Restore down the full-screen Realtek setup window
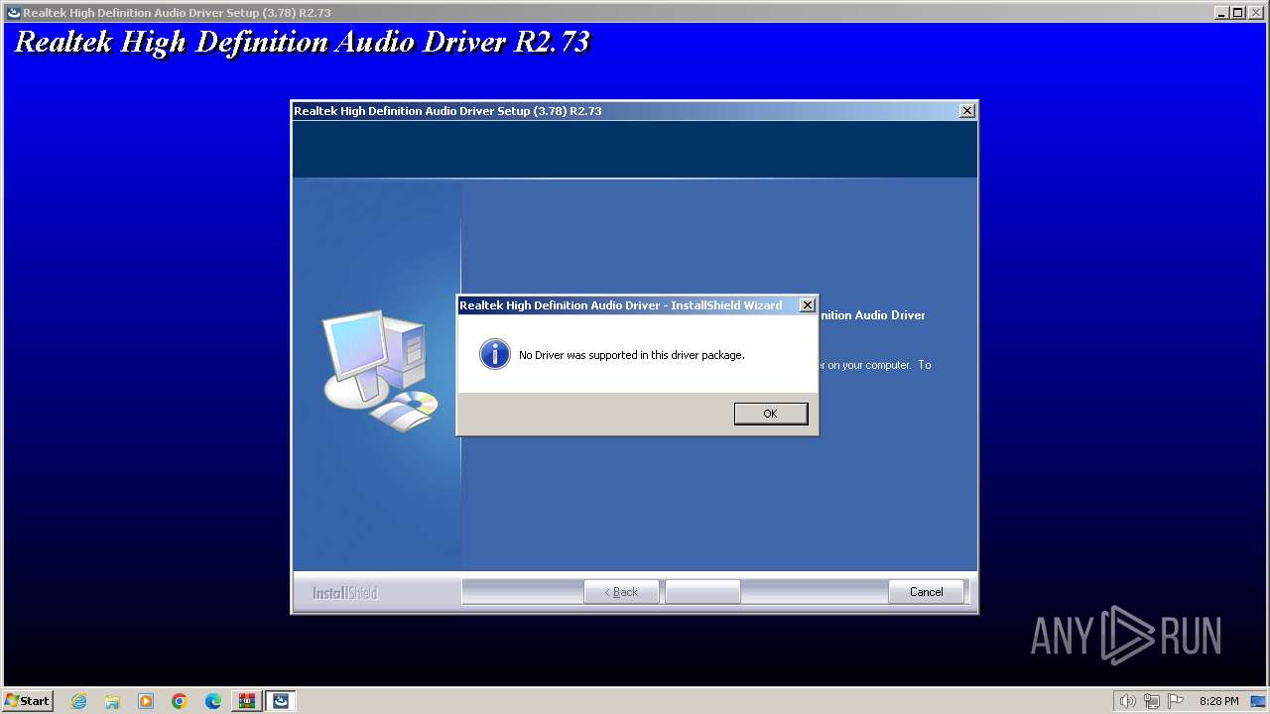 (x=1237, y=12)
